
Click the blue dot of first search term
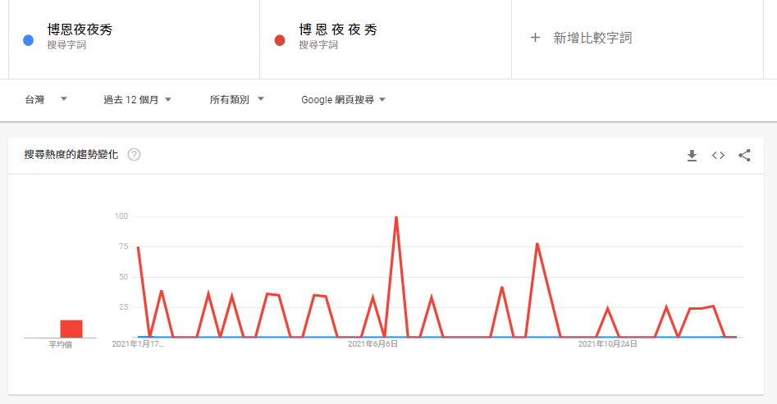28,41
